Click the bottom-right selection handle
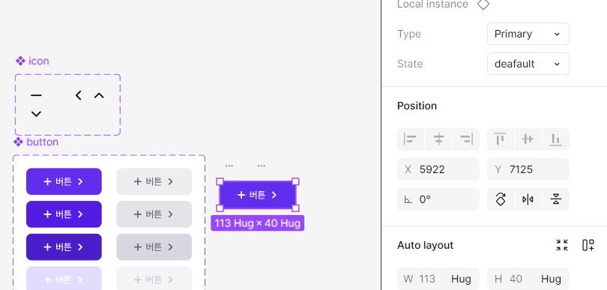607x290 pixels. [x=295, y=208]
